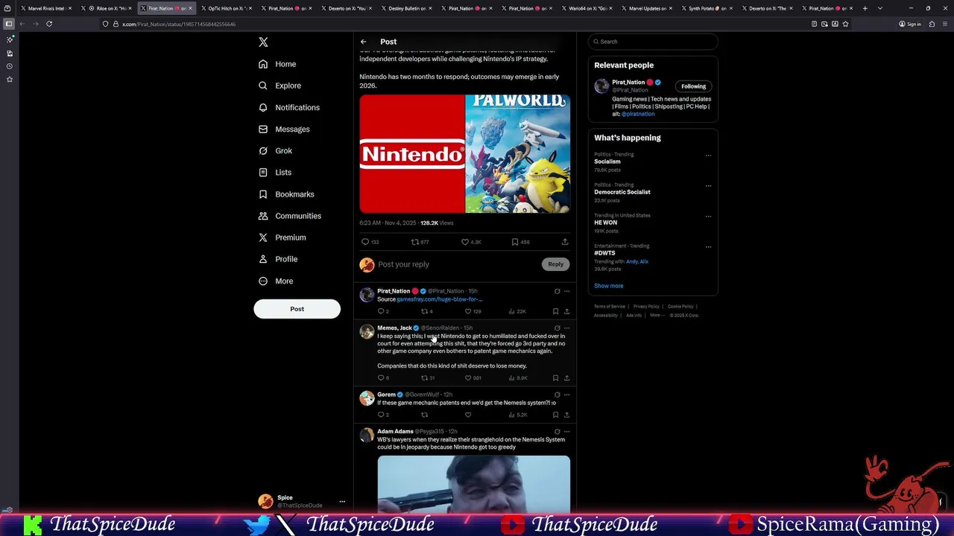Click the blue Post button in sidebar
The image size is (954, 536).
pyautogui.click(x=297, y=309)
